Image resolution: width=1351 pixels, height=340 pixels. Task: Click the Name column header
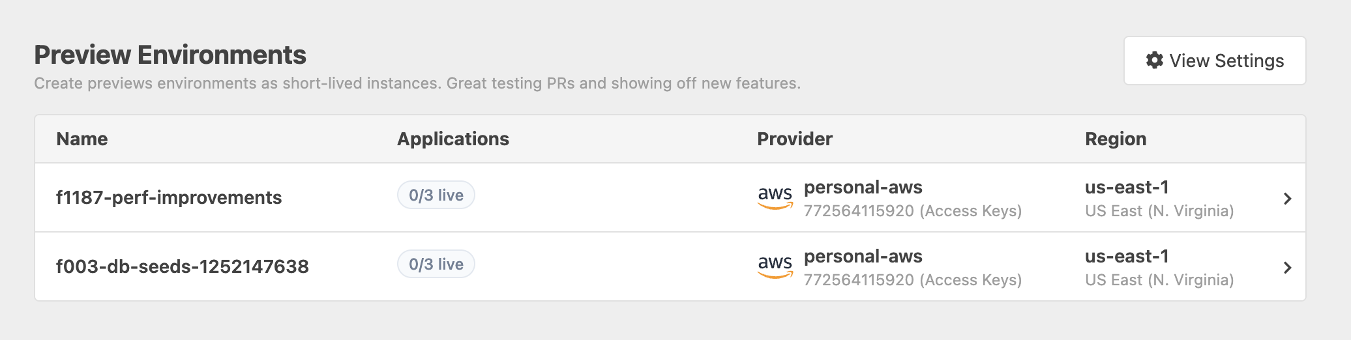point(82,139)
